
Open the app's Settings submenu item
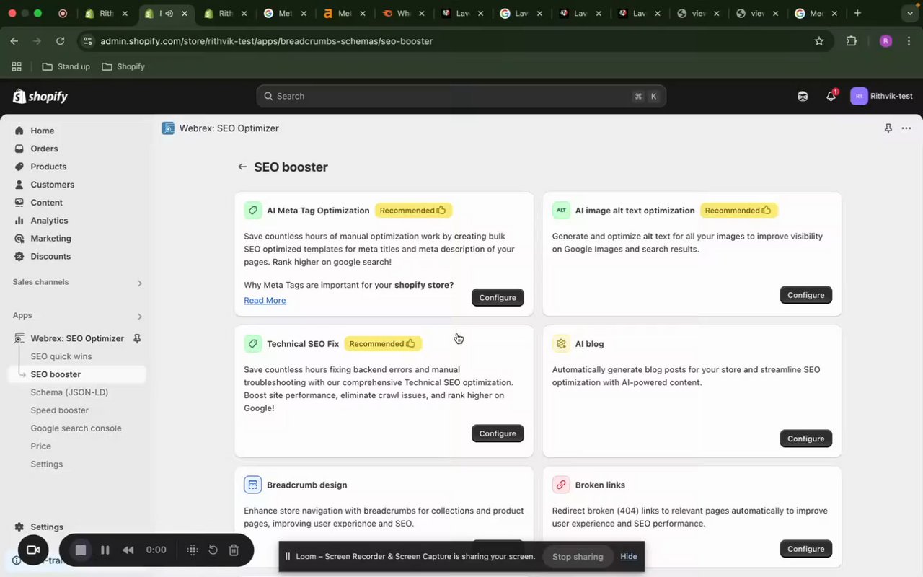pyautogui.click(x=47, y=464)
